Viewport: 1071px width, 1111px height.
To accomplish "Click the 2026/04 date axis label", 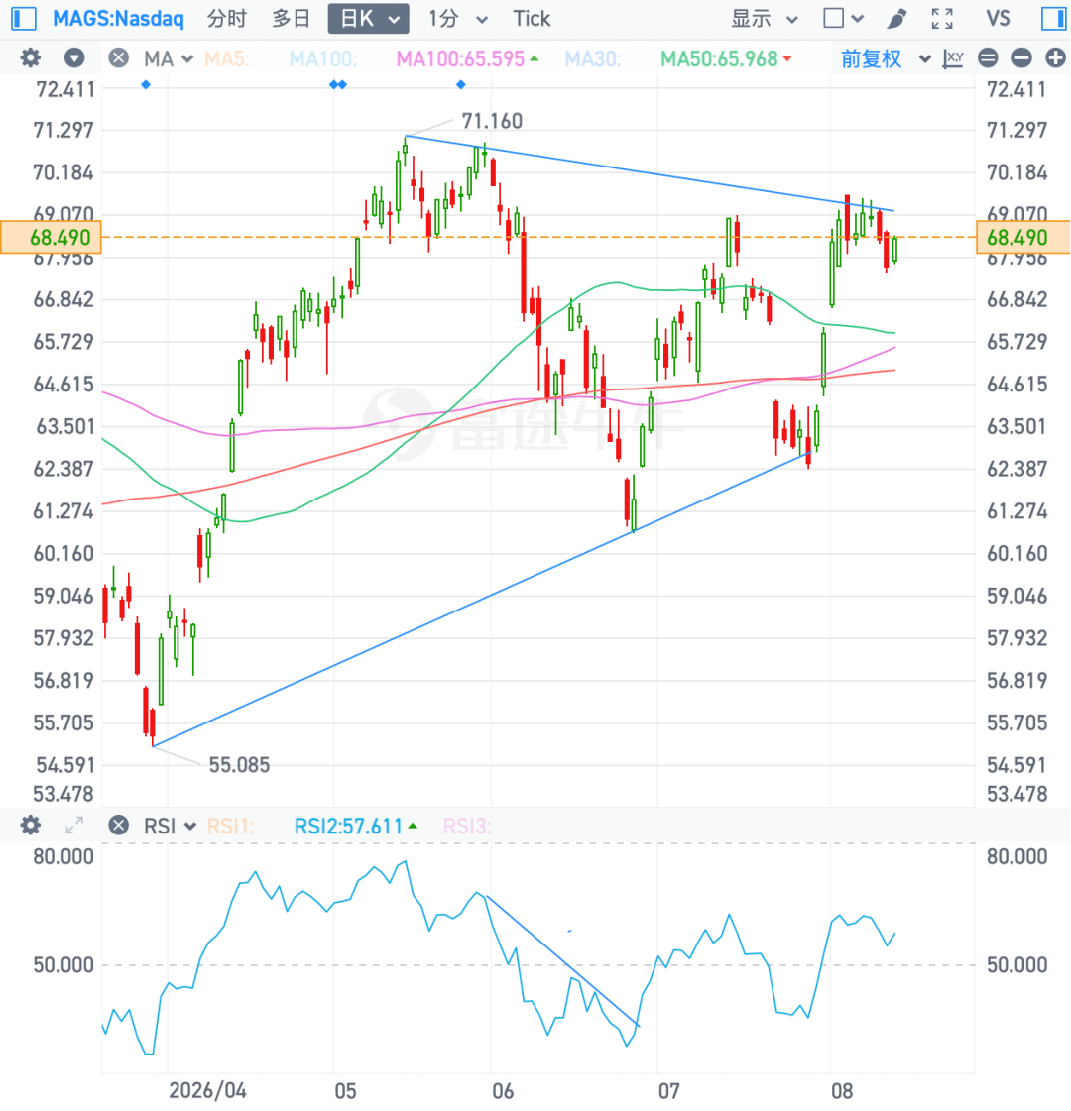I will [207, 1090].
